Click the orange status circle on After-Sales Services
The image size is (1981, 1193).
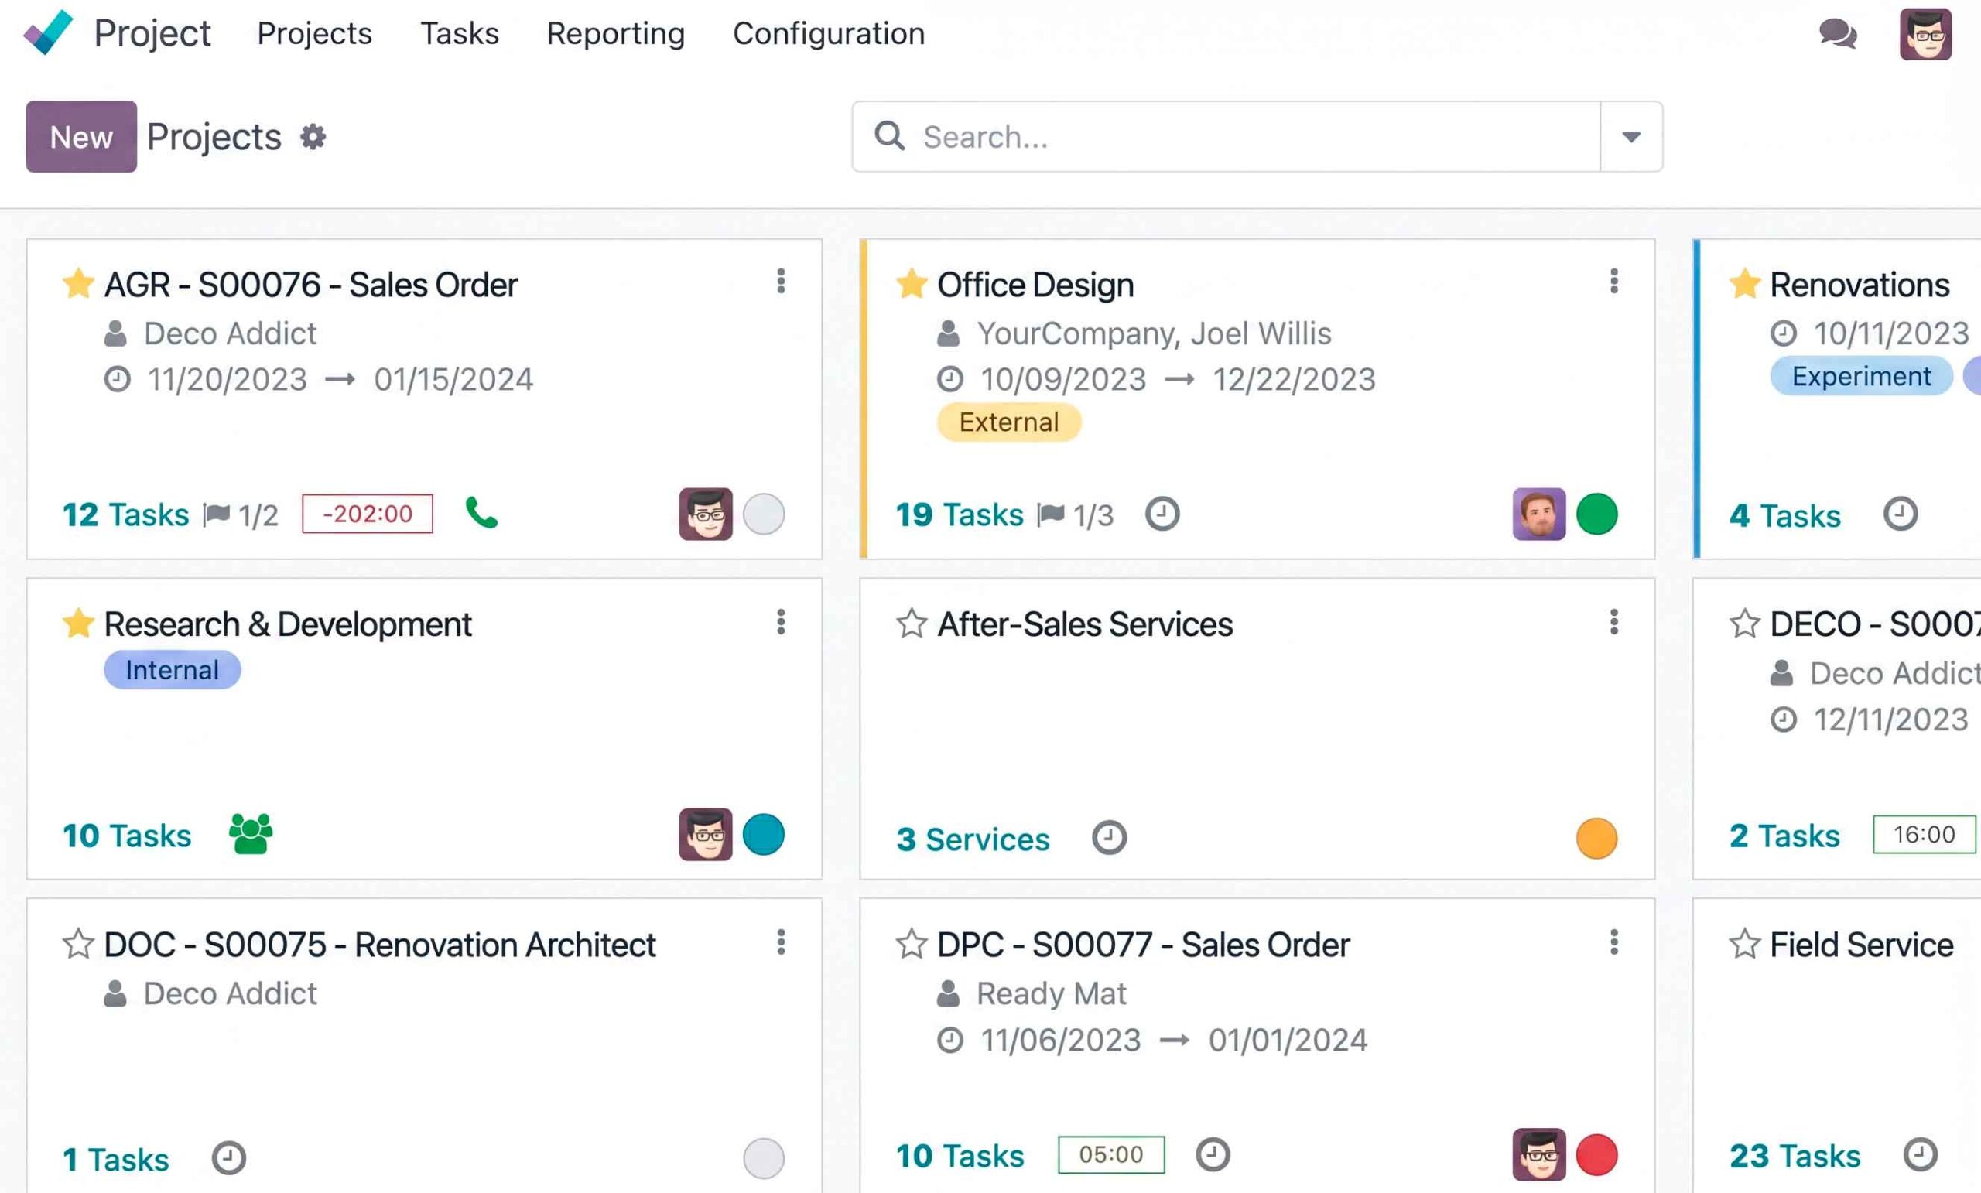click(1596, 839)
